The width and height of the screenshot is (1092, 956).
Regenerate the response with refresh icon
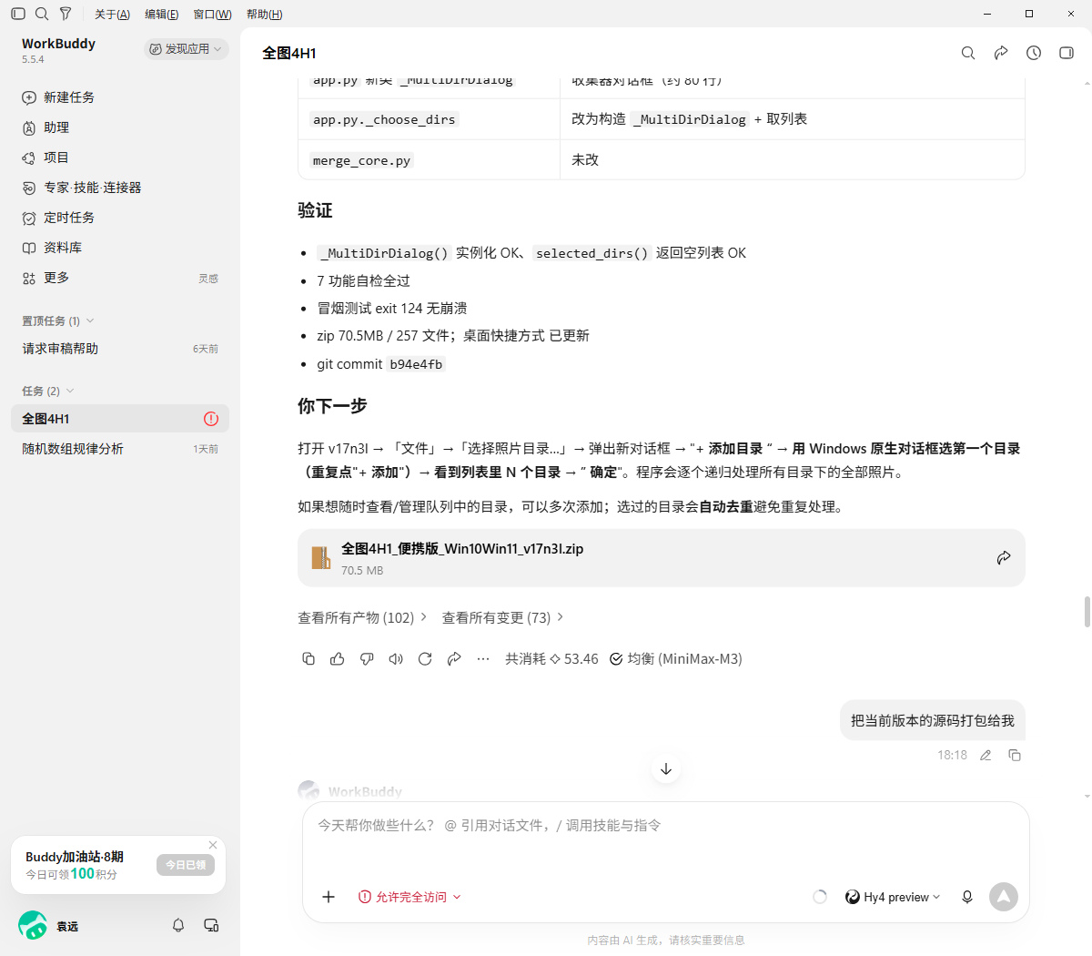pyautogui.click(x=425, y=658)
